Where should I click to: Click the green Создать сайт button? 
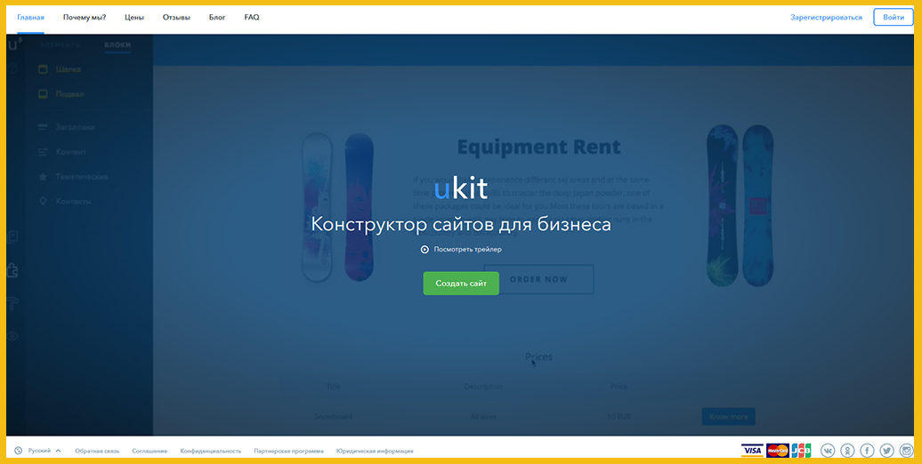(x=461, y=283)
